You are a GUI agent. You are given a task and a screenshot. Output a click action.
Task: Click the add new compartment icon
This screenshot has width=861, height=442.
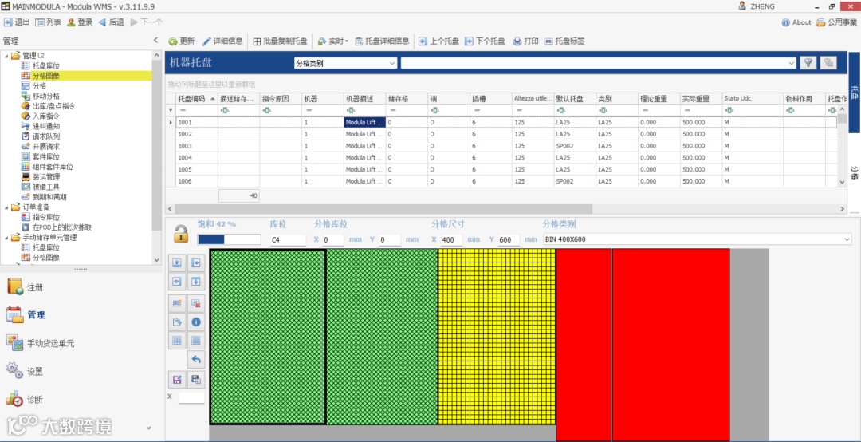pos(177,303)
